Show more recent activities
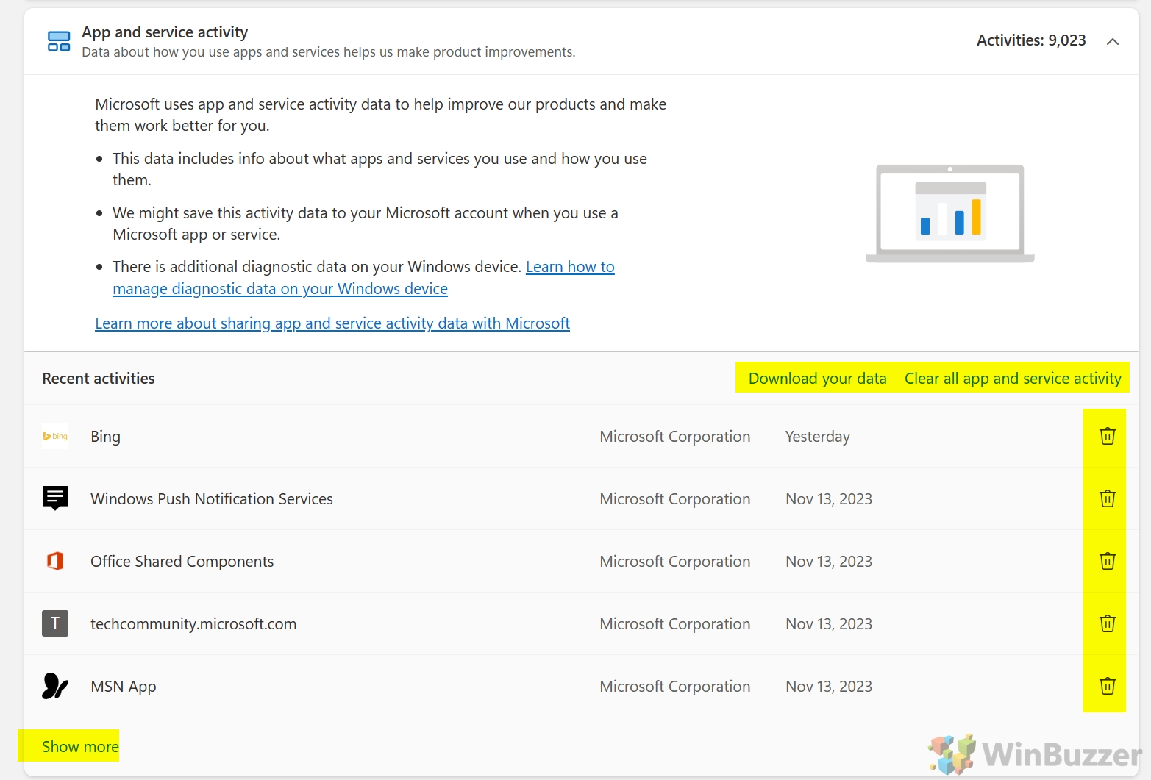 point(80,747)
